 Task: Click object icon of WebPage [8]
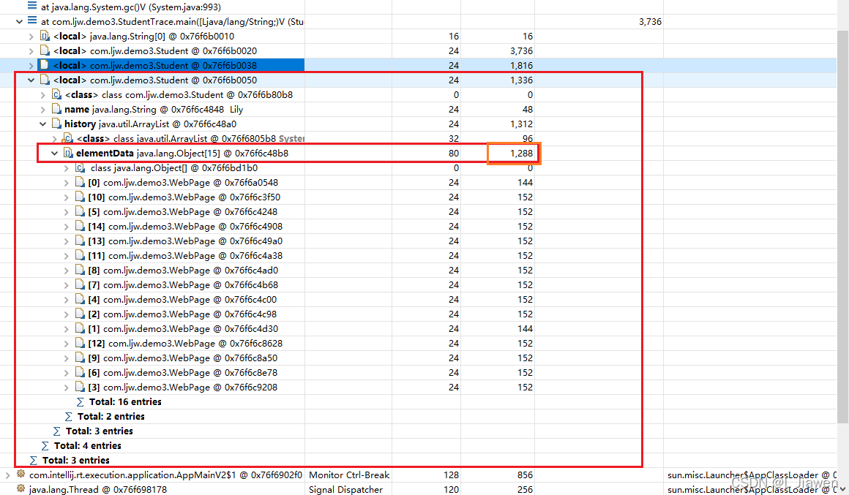click(80, 269)
